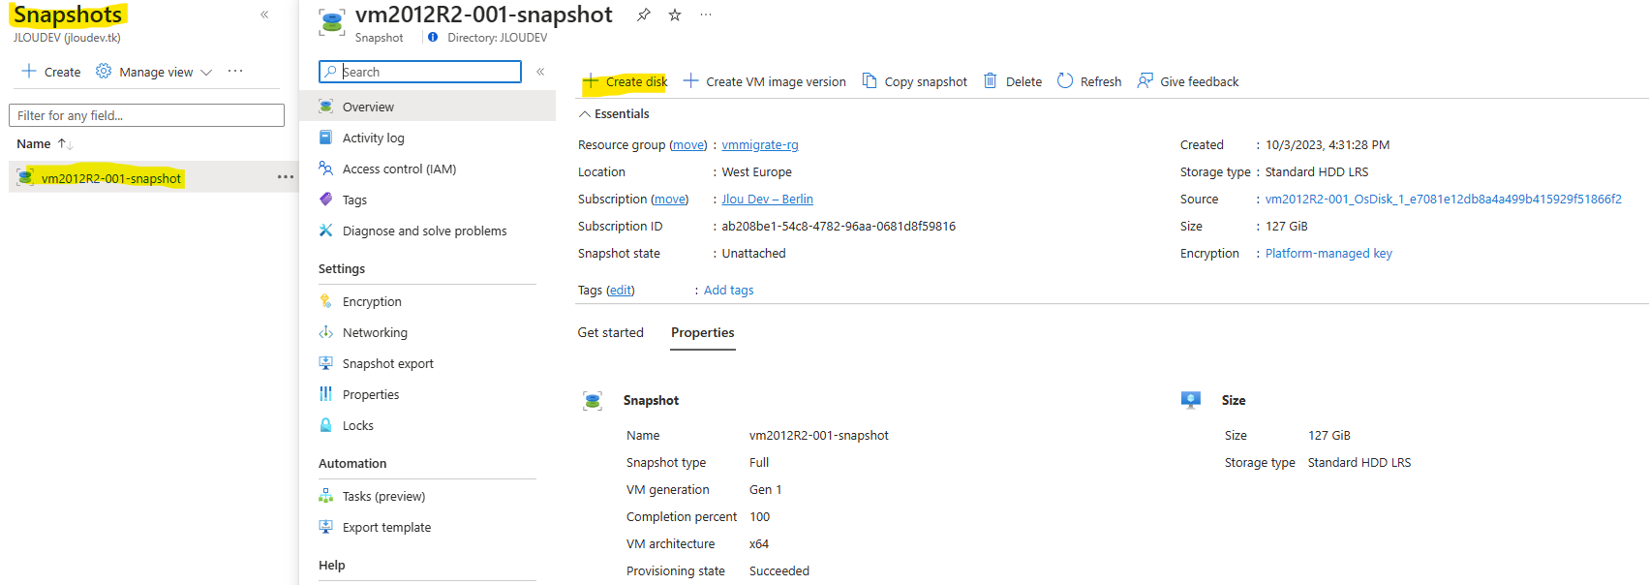Switch to the Get started tab
This screenshot has height=585, width=1649.
pos(610,332)
